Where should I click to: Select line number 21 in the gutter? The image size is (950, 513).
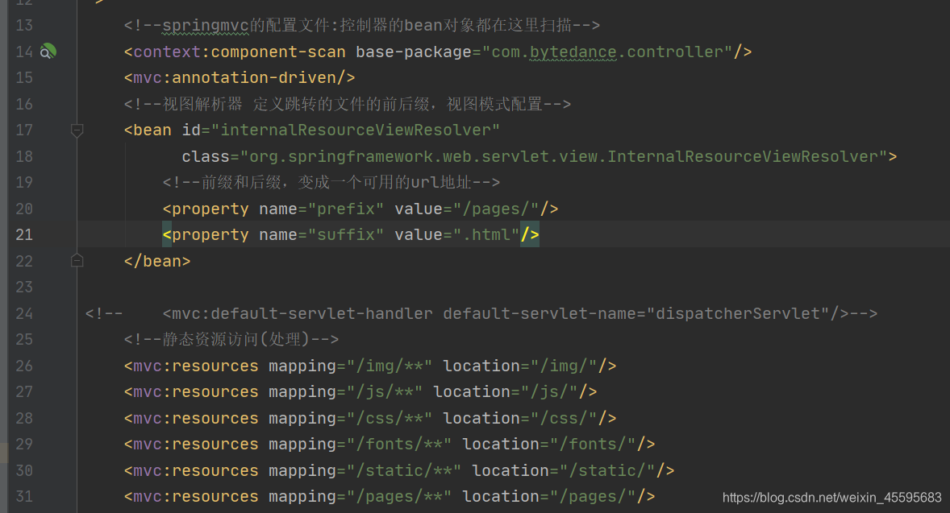[24, 234]
